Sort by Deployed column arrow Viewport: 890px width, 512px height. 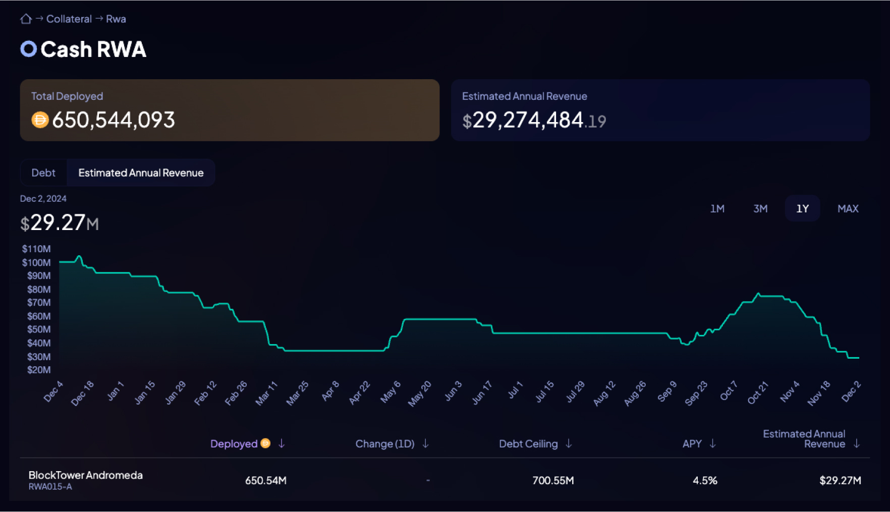[282, 443]
